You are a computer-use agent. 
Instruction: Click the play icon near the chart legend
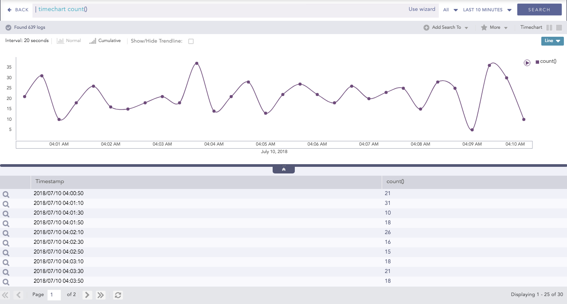[x=527, y=63]
